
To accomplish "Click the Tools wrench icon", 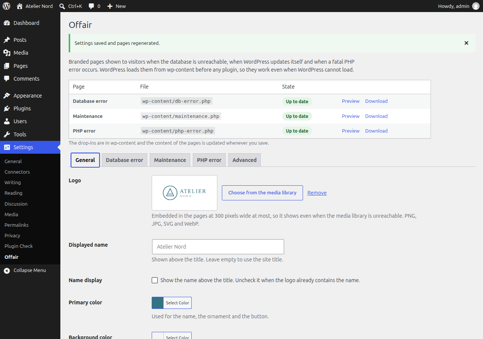I will (x=7, y=134).
